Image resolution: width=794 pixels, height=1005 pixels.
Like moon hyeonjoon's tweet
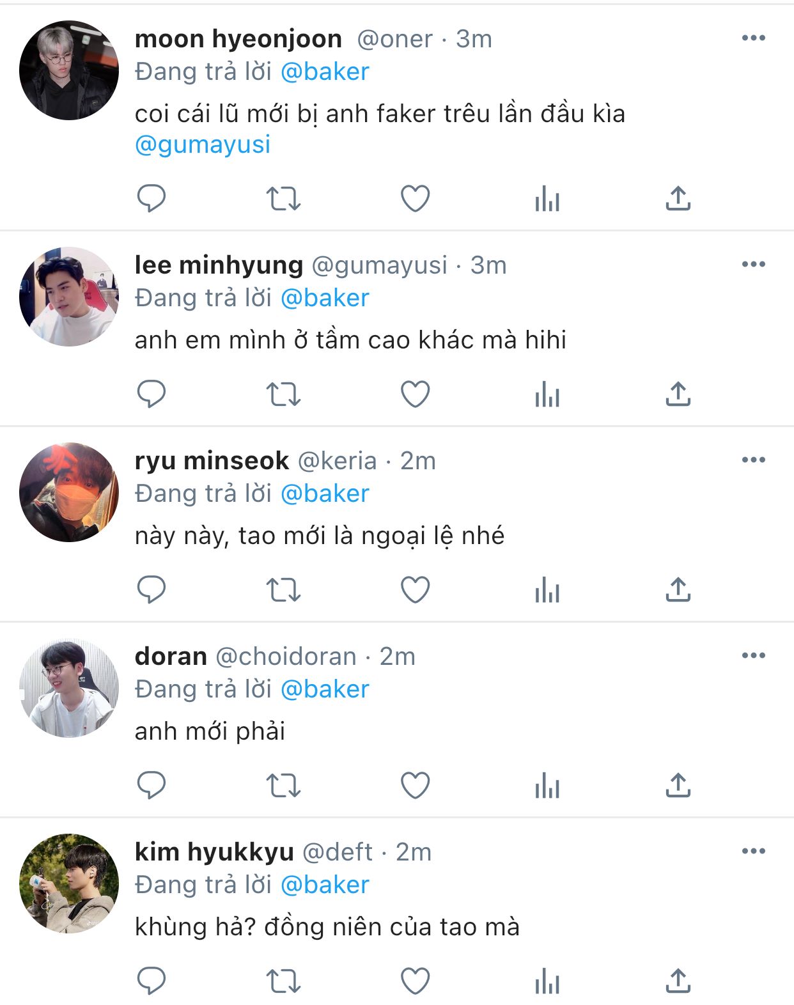416,198
